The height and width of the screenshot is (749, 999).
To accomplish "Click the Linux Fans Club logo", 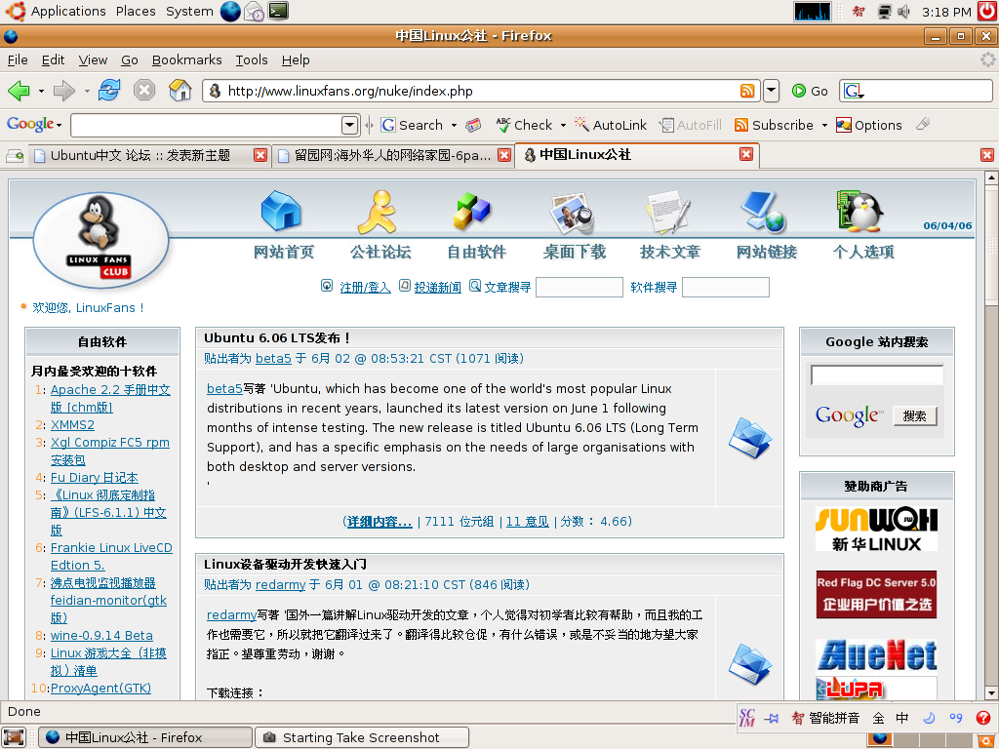I will [100, 240].
